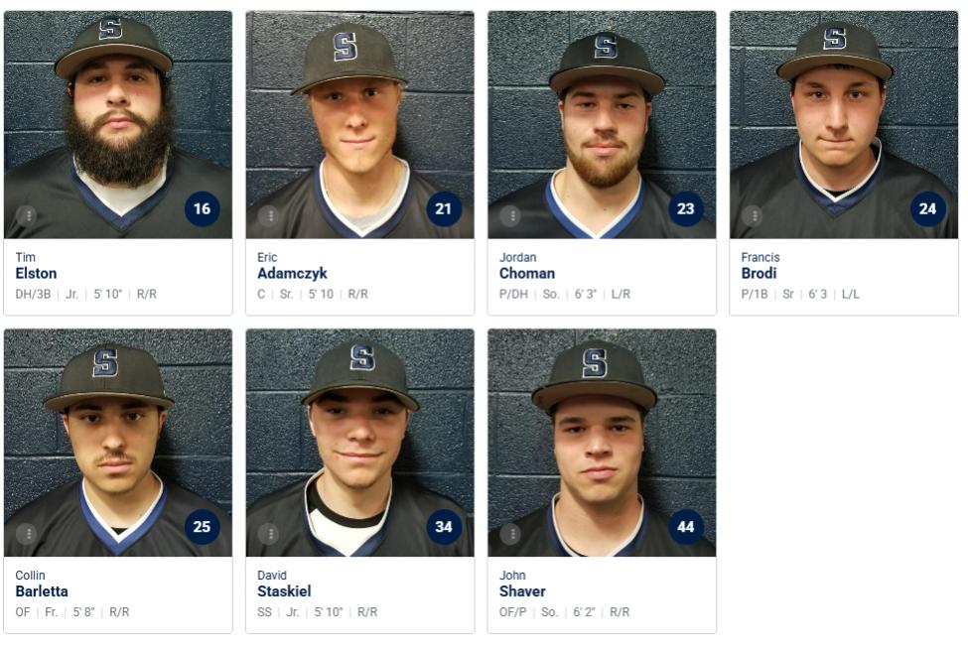Click the number 44 jersey badge
Screen dimensions: 968x651
click(686, 526)
